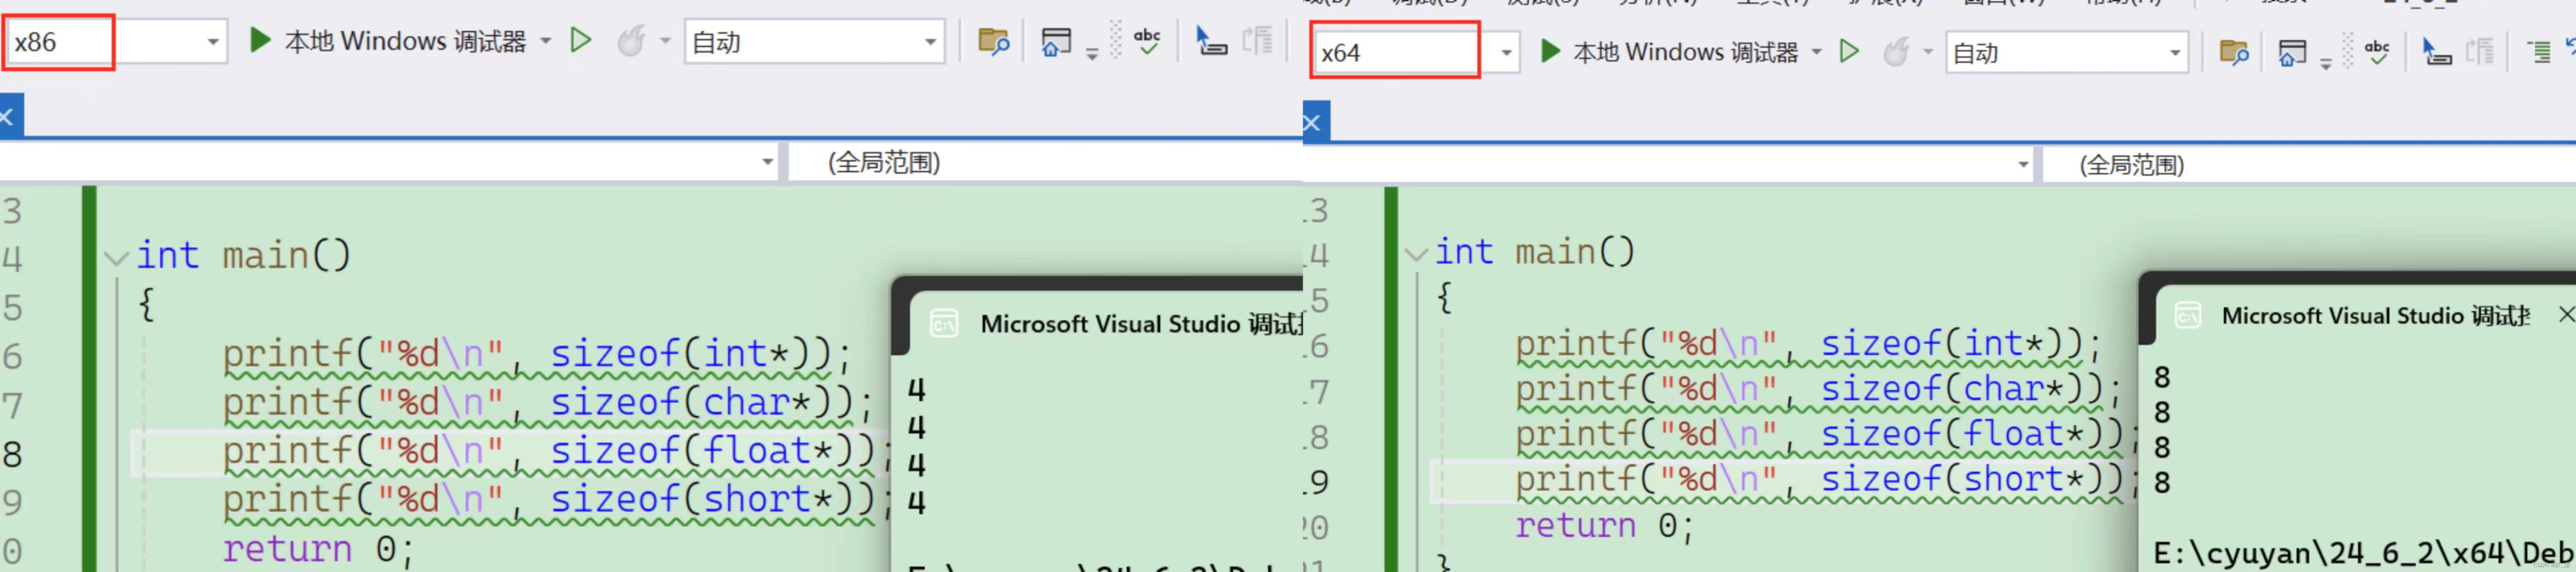This screenshot has width=2576, height=572.
Task: Open the 自动 combo box in x86 window
Action: click(x=815, y=42)
